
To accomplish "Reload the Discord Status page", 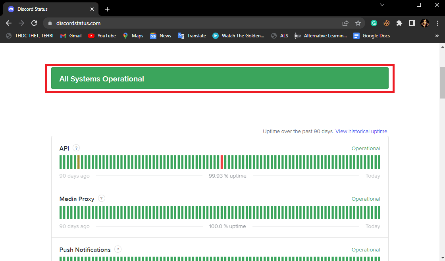I will point(34,23).
